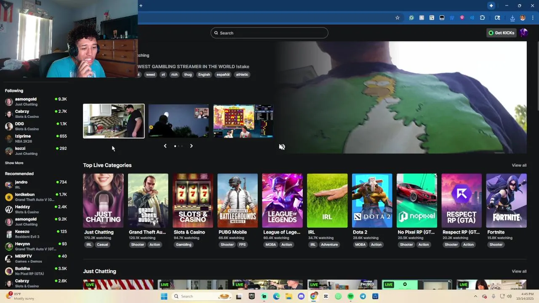Open the League of Legends category card
Image resolution: width=539 pixels, height=303 pixels.
pyautogui.click(x=282, y=201)
